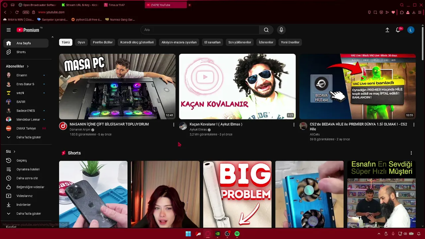Select the Aksiyon-macera oyunları chip
This screenshot has height=239, width=425.
click(179, 42)
